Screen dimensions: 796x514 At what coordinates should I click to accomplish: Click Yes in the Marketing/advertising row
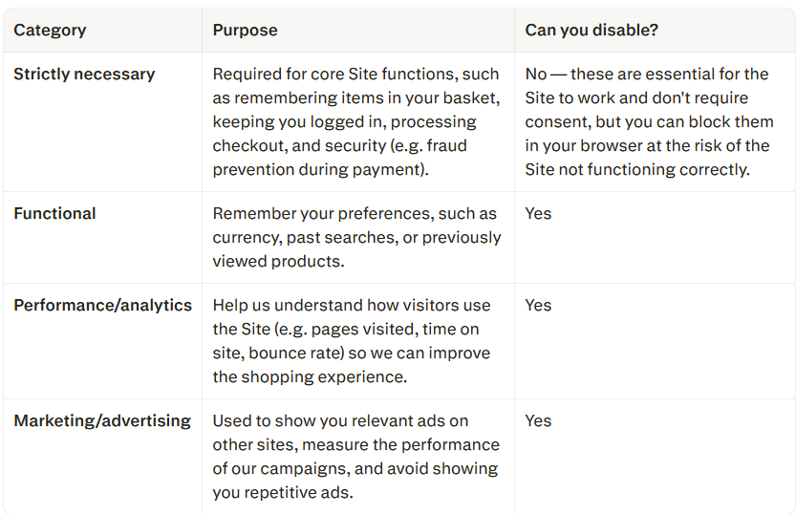538,421
